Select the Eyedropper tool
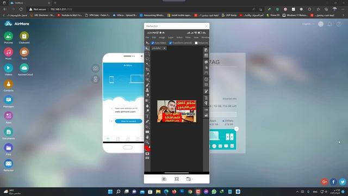348x196 pixels. (147, 75)
